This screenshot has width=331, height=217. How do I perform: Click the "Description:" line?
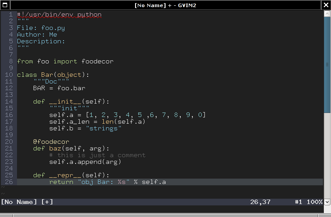[41, 41]
